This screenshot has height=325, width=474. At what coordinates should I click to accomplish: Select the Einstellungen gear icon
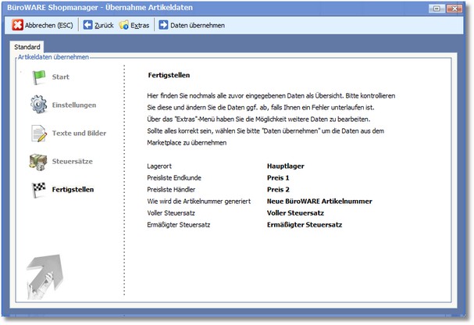coord(38,105)
